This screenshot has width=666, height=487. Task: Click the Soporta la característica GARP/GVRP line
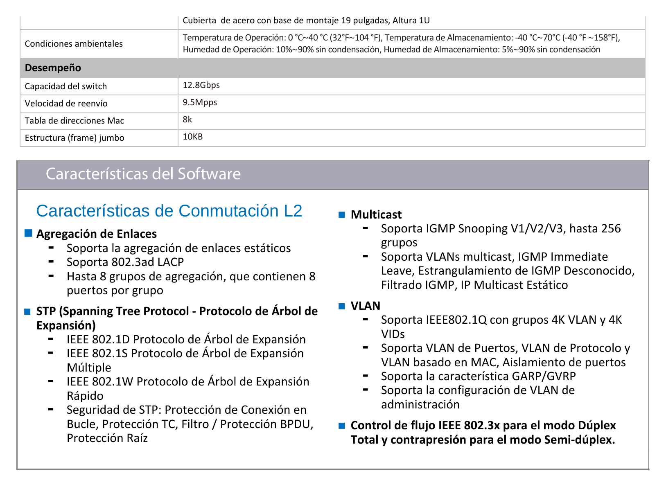[478, 376]
